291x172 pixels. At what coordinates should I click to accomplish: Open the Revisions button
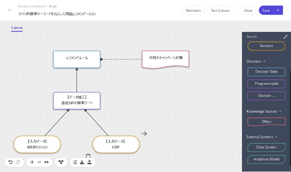pos(194,10)
